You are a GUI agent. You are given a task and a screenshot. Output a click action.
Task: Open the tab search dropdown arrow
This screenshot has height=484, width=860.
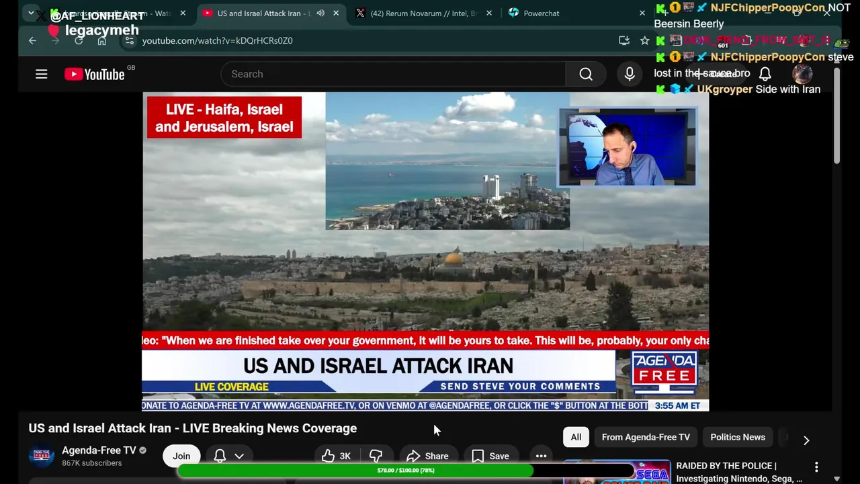click(x=31, y=13)
